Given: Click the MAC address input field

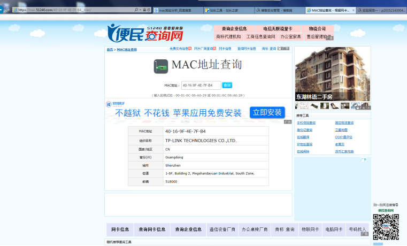Looking at the screenshot, I should [x=201, y=85].
